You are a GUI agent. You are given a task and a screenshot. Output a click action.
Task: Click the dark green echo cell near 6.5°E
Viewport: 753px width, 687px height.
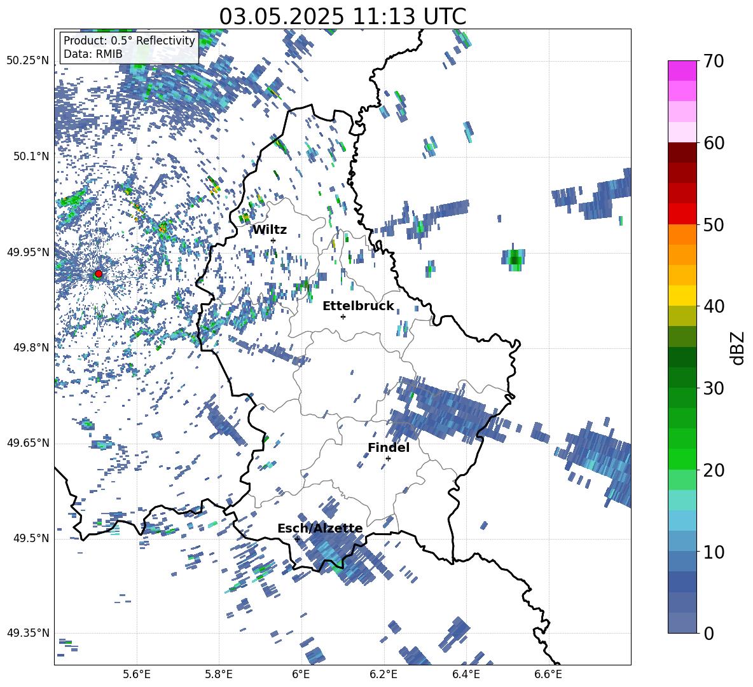515,260
